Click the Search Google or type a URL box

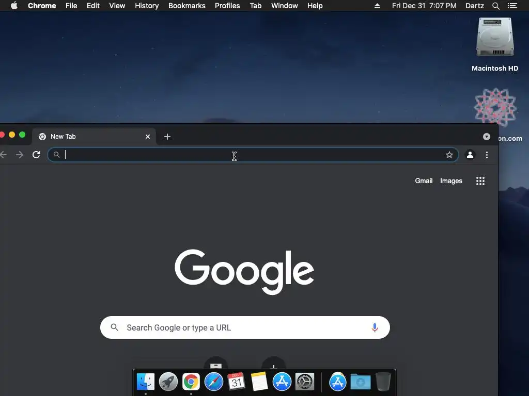coord(245,327)
